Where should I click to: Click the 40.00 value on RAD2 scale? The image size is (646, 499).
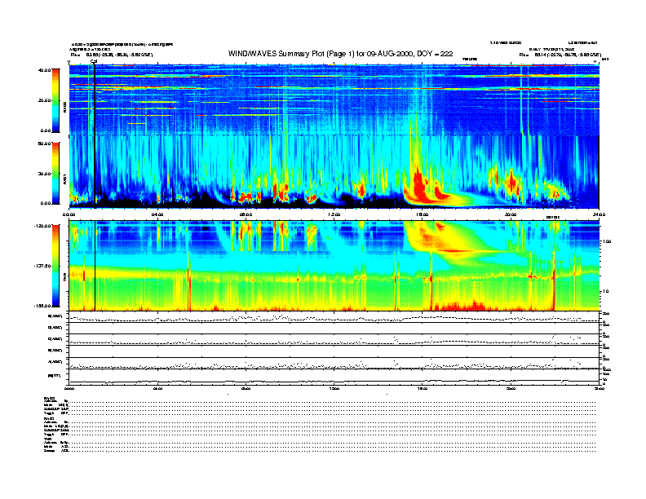point(44,70)
